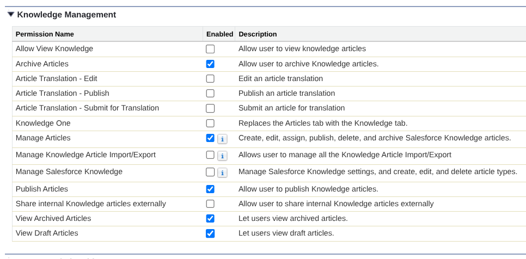Image resolution: width=526 pixels, height=259 pixels.
Task: Enable the Allow View Knowledge checkbox
Action: tap(210, 50)
